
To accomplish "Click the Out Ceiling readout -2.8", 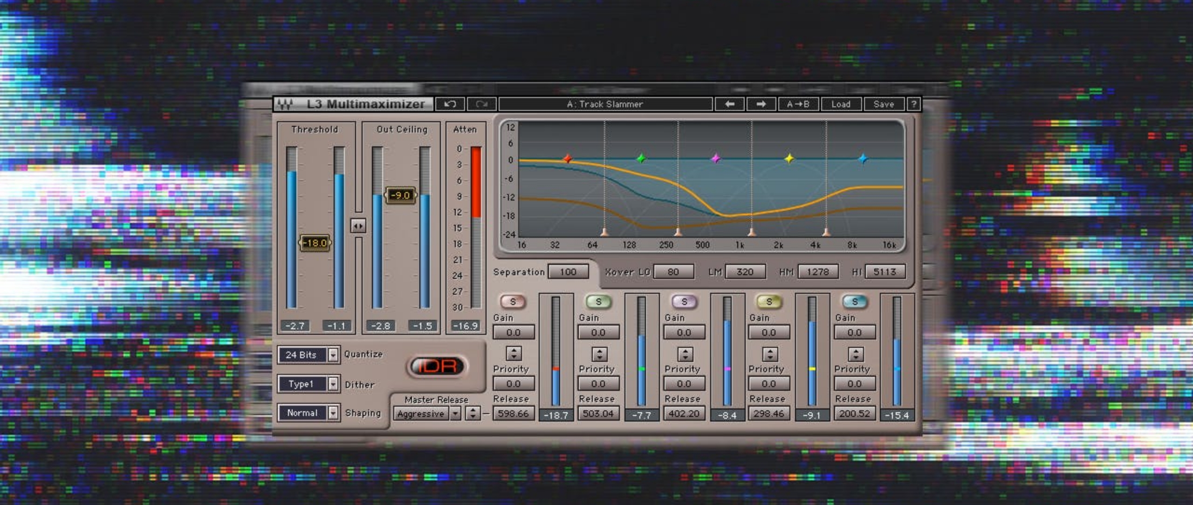I will click(x=380, y=326).
